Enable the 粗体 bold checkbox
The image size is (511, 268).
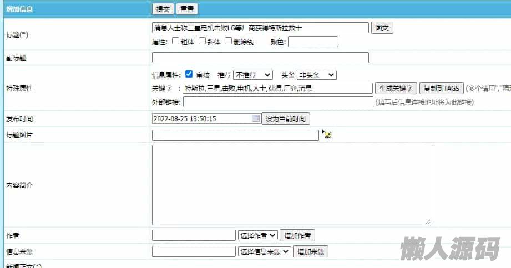175,40
